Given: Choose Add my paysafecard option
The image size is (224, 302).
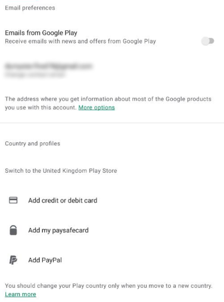Looking at the screenshot, I should coord(112,230).
